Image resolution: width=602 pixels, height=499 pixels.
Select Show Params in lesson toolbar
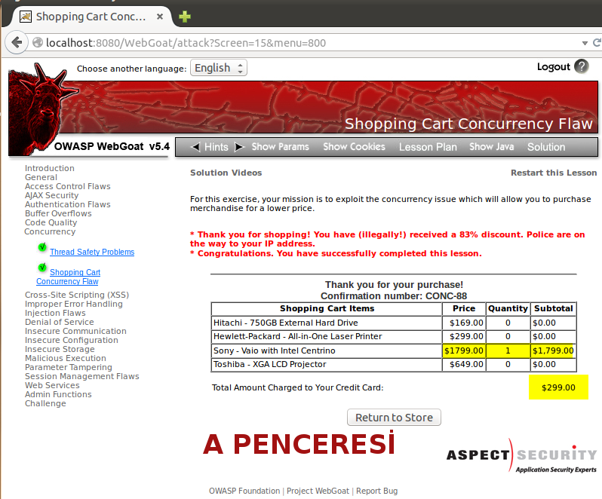click(x=281, y=147)
